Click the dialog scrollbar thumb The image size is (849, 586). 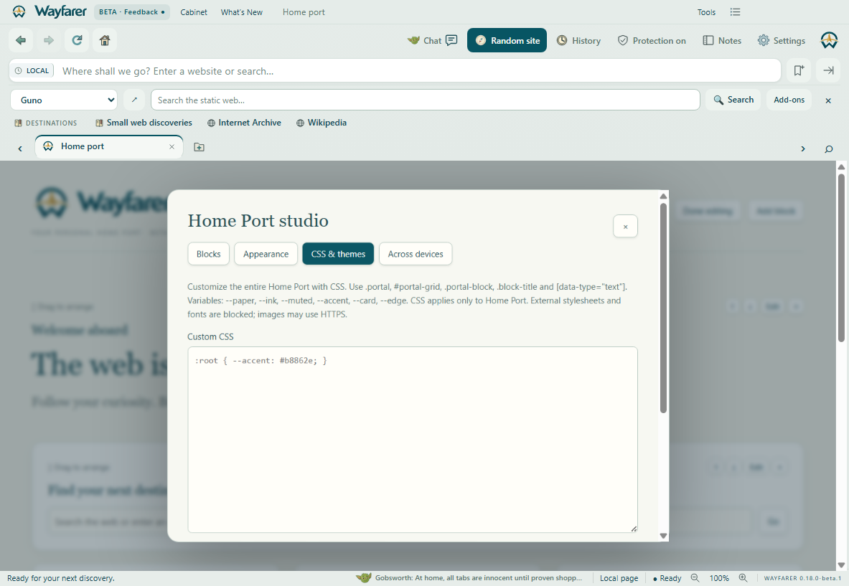(x=663, y=308)
